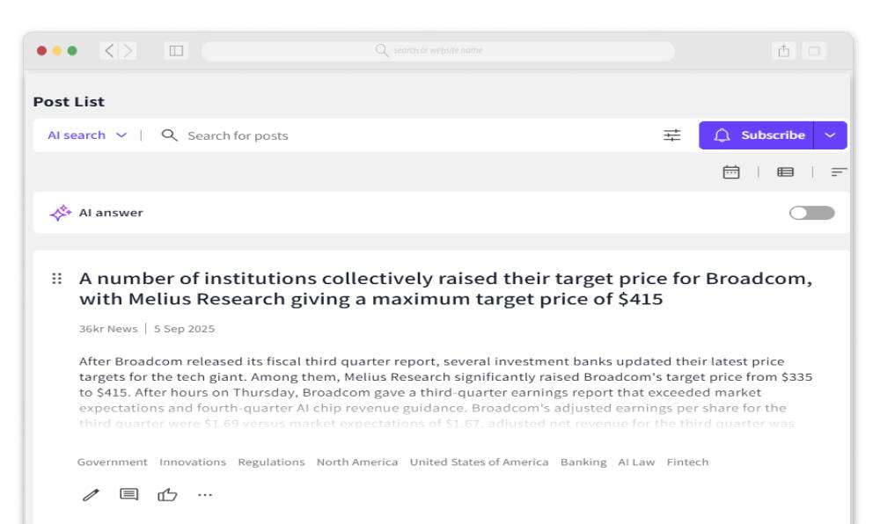Click the filter sliders icon
The height and width of the screenshot is (524, 880).
[x=672, y=135]
